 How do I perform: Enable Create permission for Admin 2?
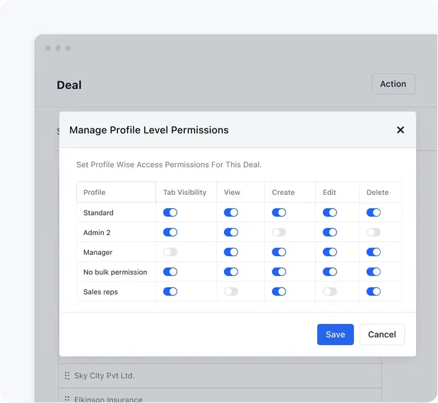(x=279, y=232)
